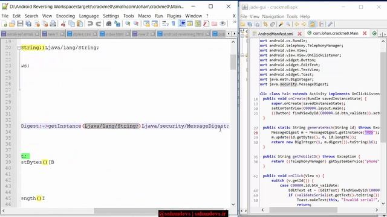This screenshot has height=217, width=387.
Task: Toggle flatten packages icon in jadx-gui
Action: point(273,24)
